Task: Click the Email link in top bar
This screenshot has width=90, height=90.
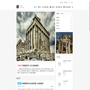Action: click(72, 2)
